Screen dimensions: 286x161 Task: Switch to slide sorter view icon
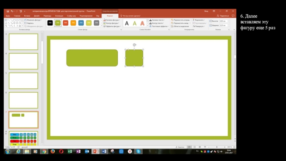194,147
